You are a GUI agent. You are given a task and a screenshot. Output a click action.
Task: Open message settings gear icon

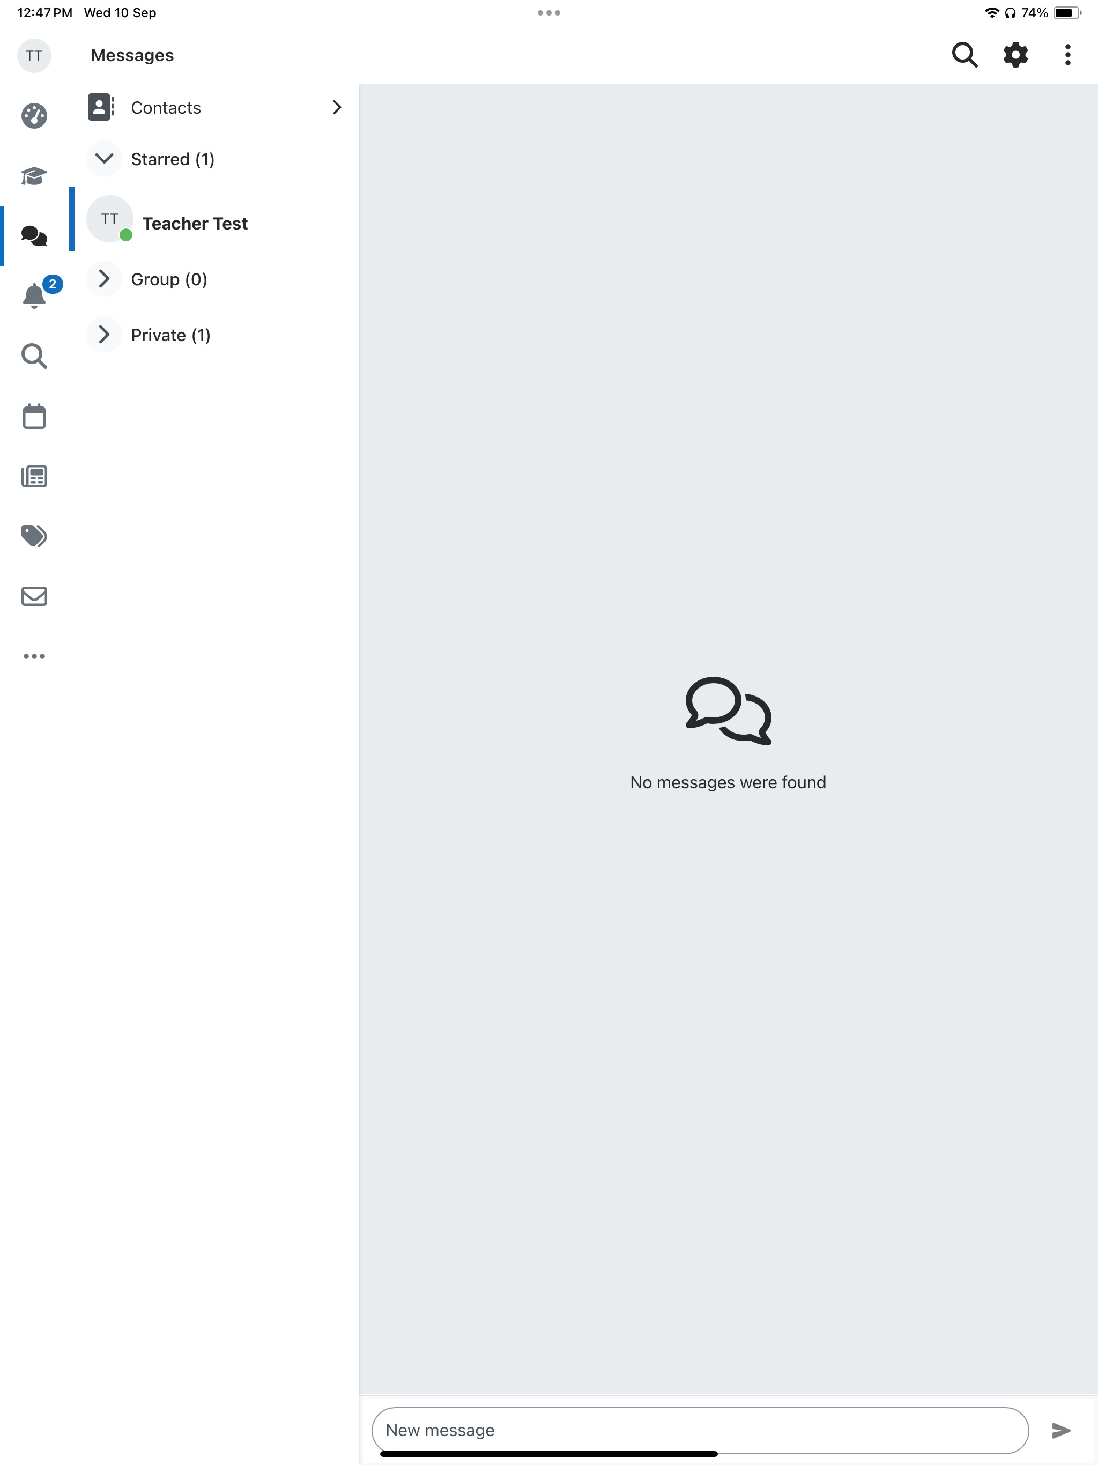tap(1015, 55)
